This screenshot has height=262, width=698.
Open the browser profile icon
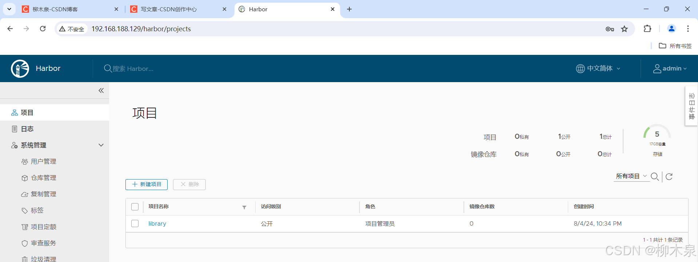pos(671,29)
